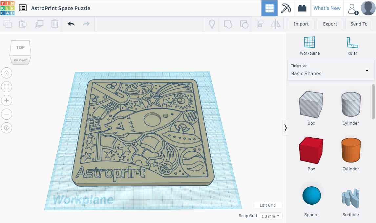The height and width of the screenshot is (223, 376).
Task: Open the Basic Shapes dropdown
Action: click(x=331, y=70)
